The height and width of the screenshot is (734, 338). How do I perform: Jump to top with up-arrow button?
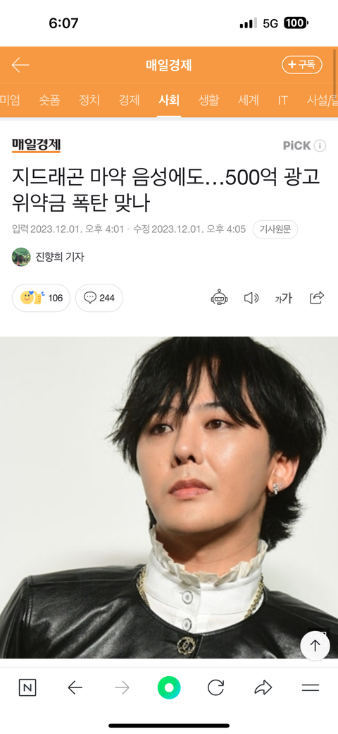(x=315, y=646)
